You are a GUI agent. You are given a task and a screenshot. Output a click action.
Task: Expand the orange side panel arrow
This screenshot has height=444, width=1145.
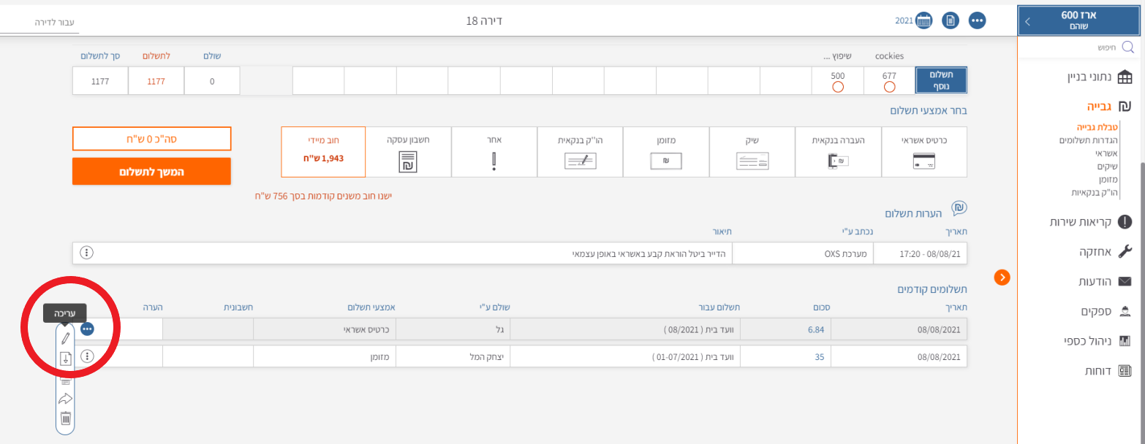pos(1002,277)
